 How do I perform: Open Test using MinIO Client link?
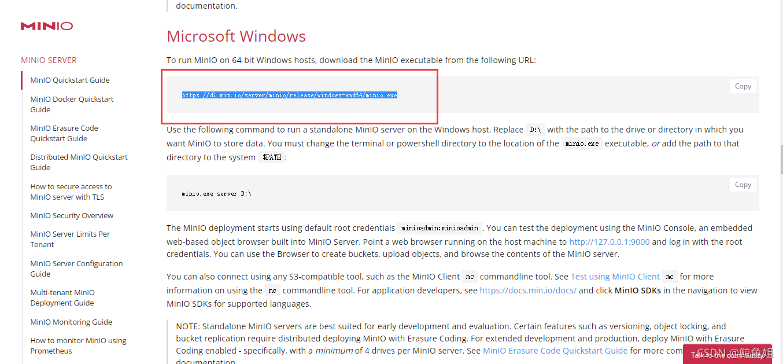click(615, 277)
